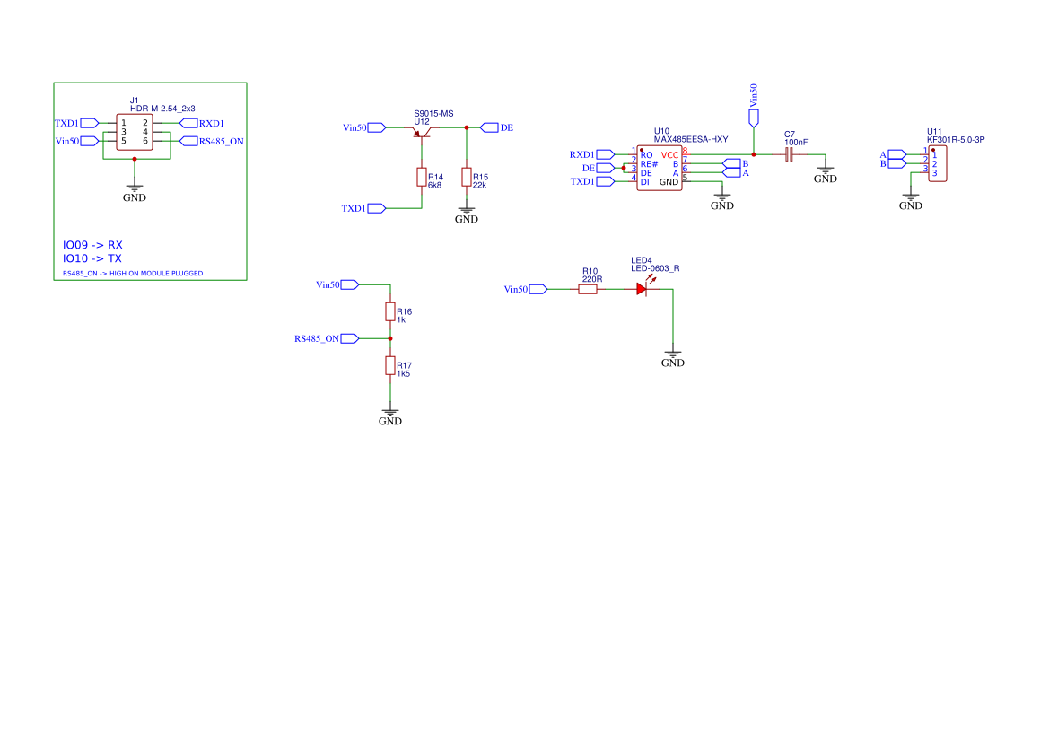Click the '220R' value label
The width and height of the screenshot is (1049, 743).
click(592, 280)
